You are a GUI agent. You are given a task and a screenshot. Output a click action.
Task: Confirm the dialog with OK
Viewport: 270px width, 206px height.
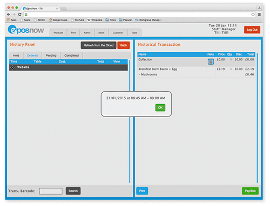[x=160, y=107]
